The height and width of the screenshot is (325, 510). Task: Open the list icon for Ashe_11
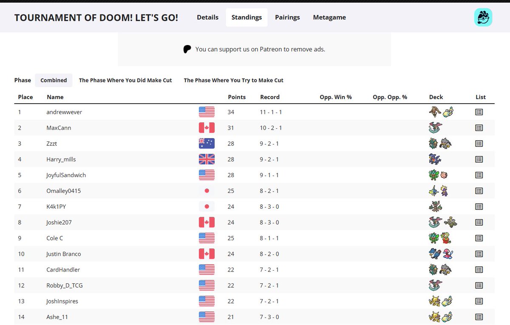pyautogui.click(x=479, y=317)
